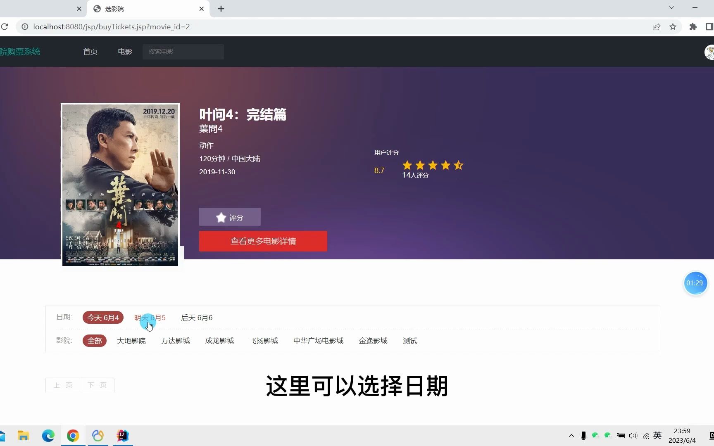Viewport: 714px width, 446px height.
Task: Select date 今天 6月4
Action: click(103, 318)
